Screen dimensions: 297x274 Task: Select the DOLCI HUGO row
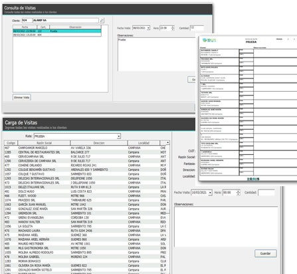85,192
